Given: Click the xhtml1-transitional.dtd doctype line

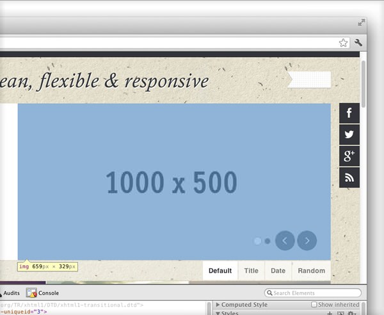Looking at the screenshot, I should coord(72,305).
